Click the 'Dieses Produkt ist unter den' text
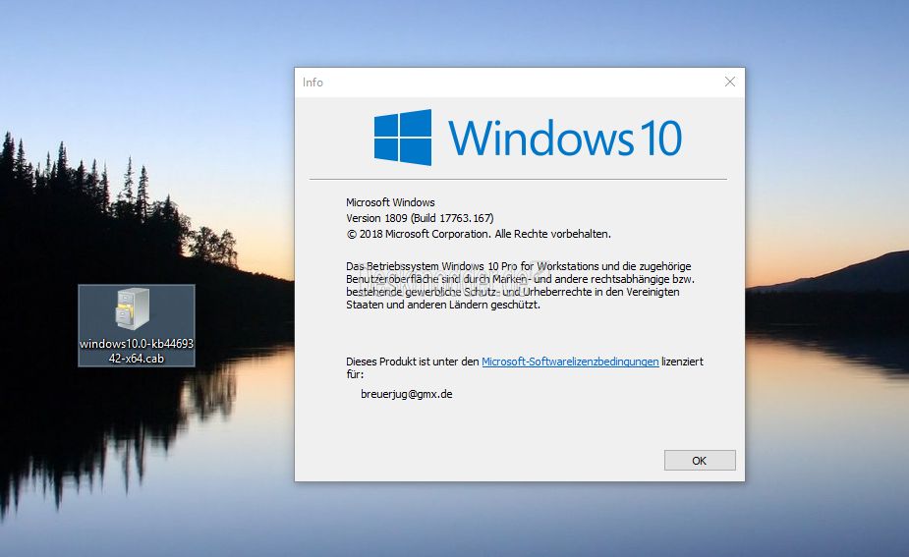This screenshot has height=557, width=909. [x=412, y=362]
